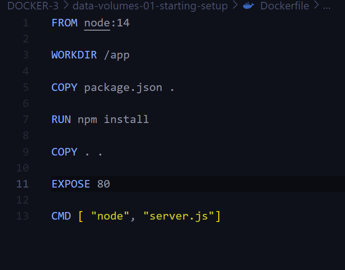Click line number 13 in gutter

(23, 216)
